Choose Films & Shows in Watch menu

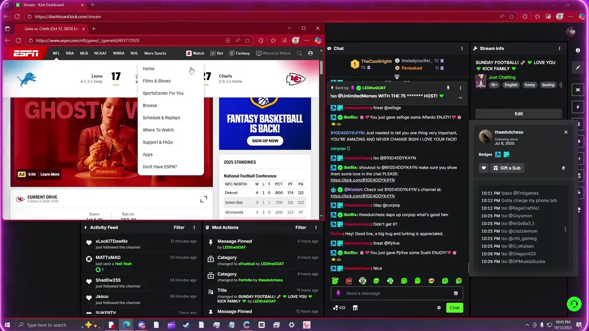(156, 81)
